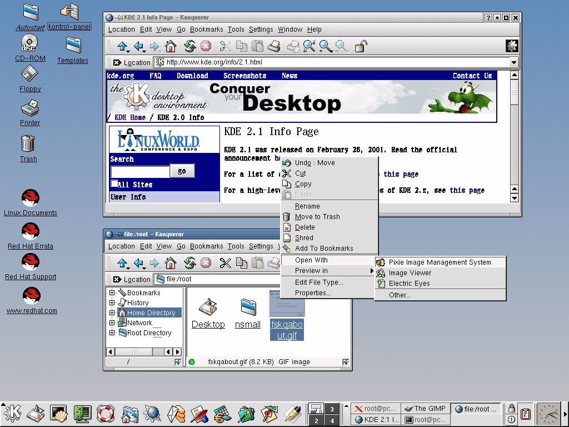Open the Bookmarks menu in the KDE Info Page window
Viewport: 569px width, 427px height.
point(207,29)
